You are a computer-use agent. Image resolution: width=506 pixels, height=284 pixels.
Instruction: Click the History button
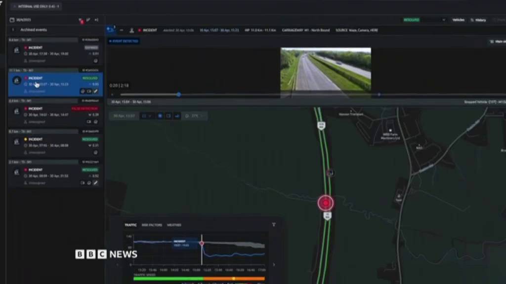(x=479, y=20)
